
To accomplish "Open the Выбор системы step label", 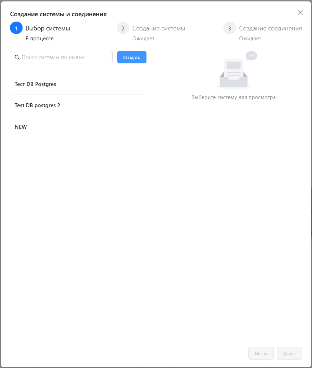I will pos(48,28).
